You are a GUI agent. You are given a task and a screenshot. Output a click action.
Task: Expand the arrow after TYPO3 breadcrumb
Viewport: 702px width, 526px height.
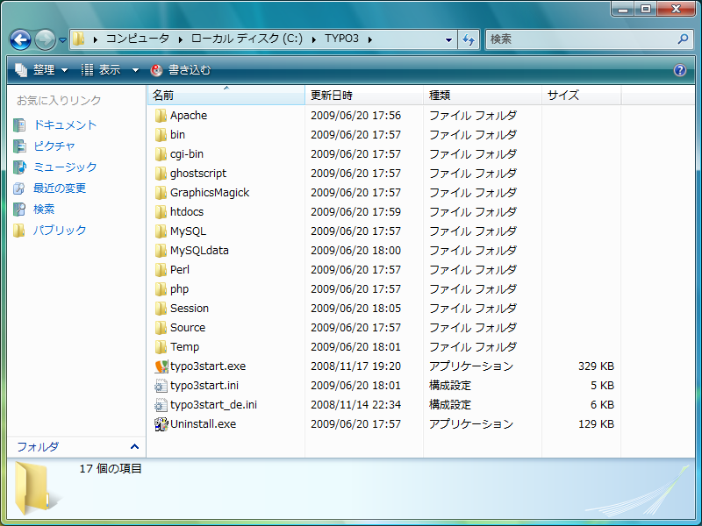pyautogui.click(x=370, y=39)
